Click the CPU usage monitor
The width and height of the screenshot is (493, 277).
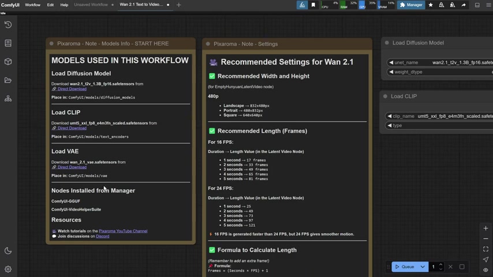click(330, 5)
